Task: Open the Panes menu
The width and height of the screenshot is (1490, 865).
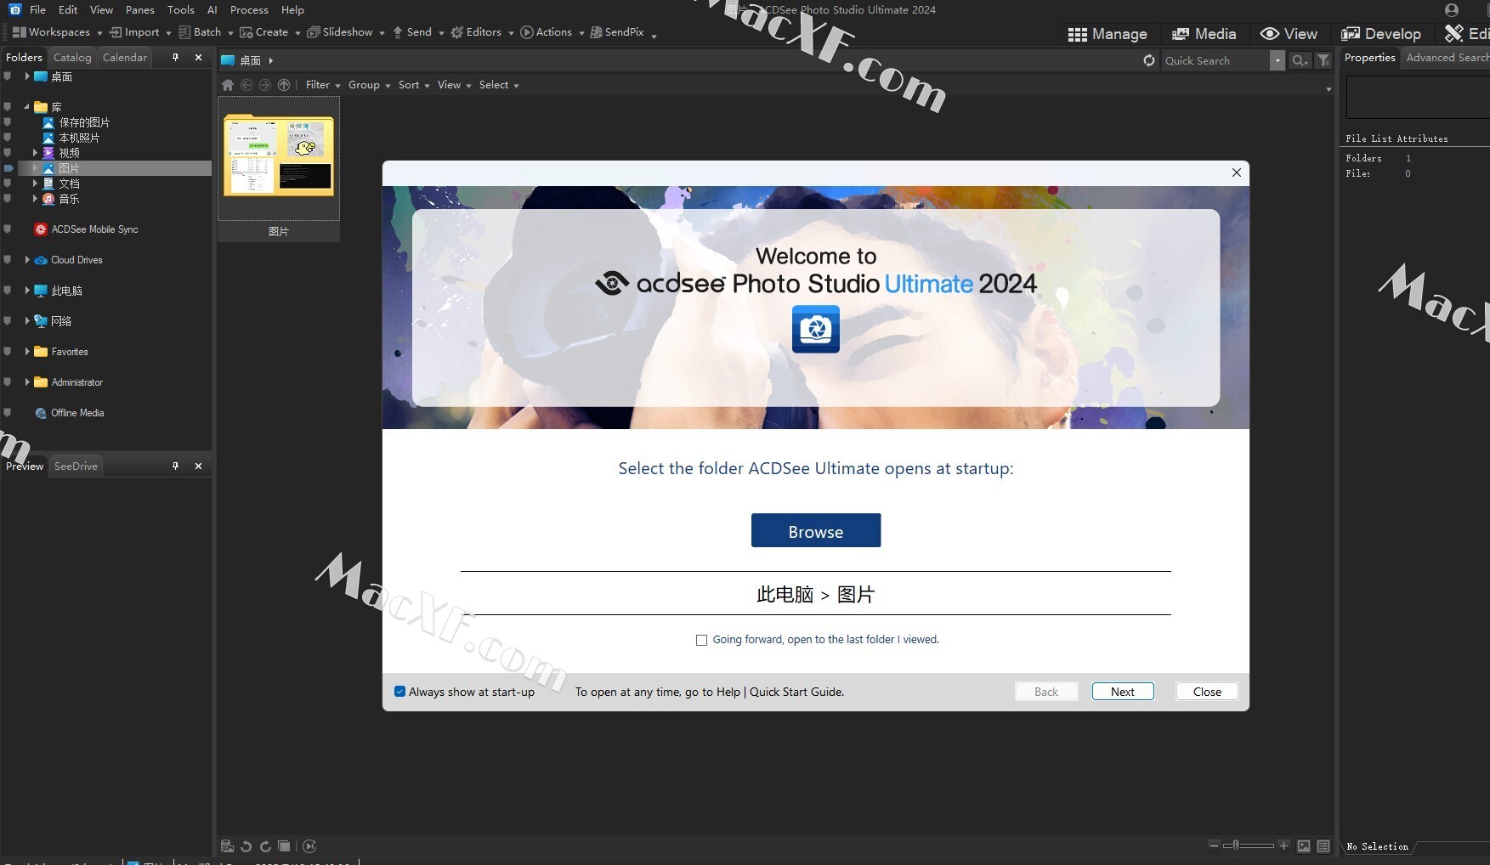Action: pyautogui.click(x=140, y=9)
